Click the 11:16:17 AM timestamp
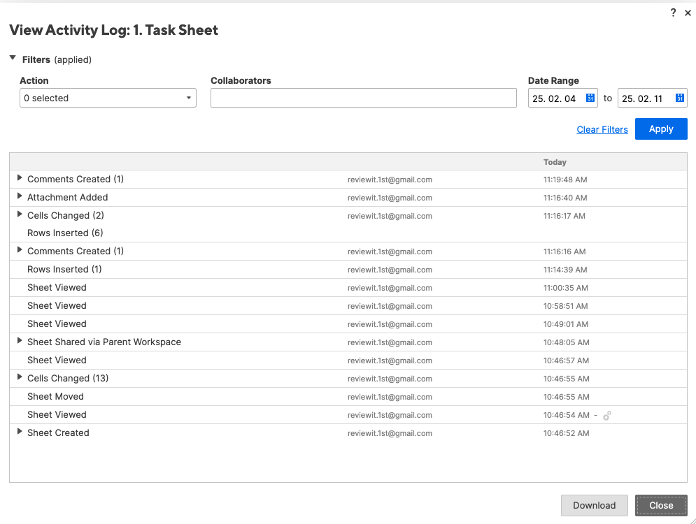 point(564,216)
